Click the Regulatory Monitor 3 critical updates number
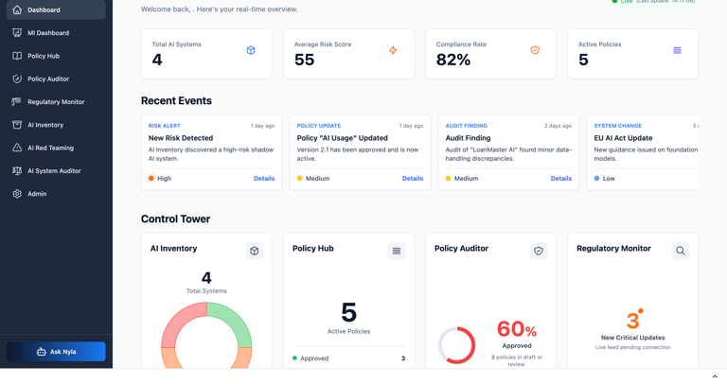Viewport: 727px width, 384px height. pos(633,321)
